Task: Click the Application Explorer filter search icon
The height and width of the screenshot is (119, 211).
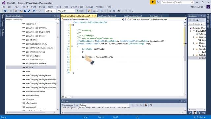Action: pyautogui.click(x=56, y=20)
